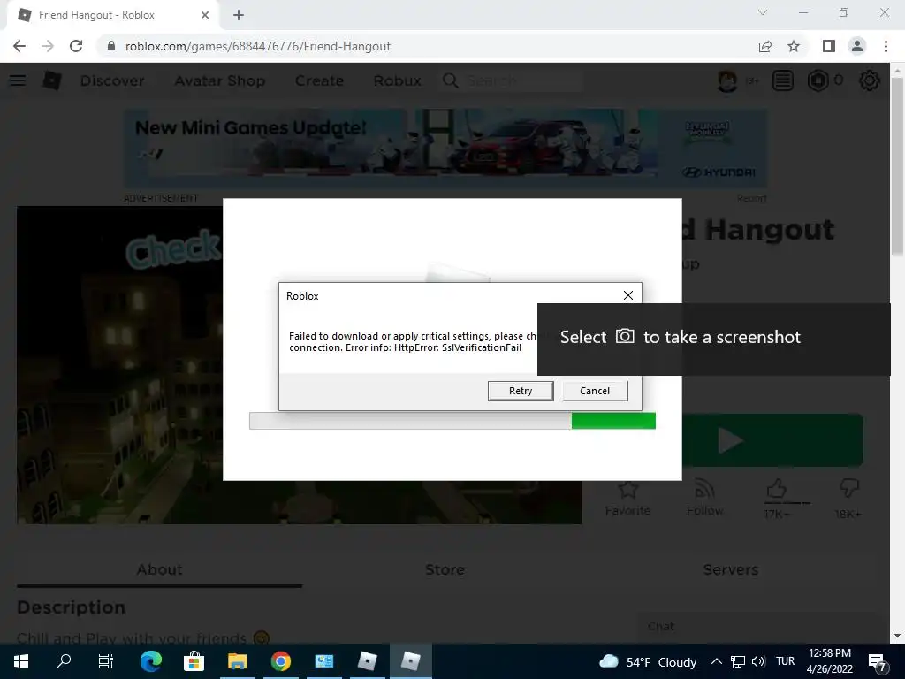Open the volume speaker tray icon
Screen dimensions: 905x679
coord(758,661)
